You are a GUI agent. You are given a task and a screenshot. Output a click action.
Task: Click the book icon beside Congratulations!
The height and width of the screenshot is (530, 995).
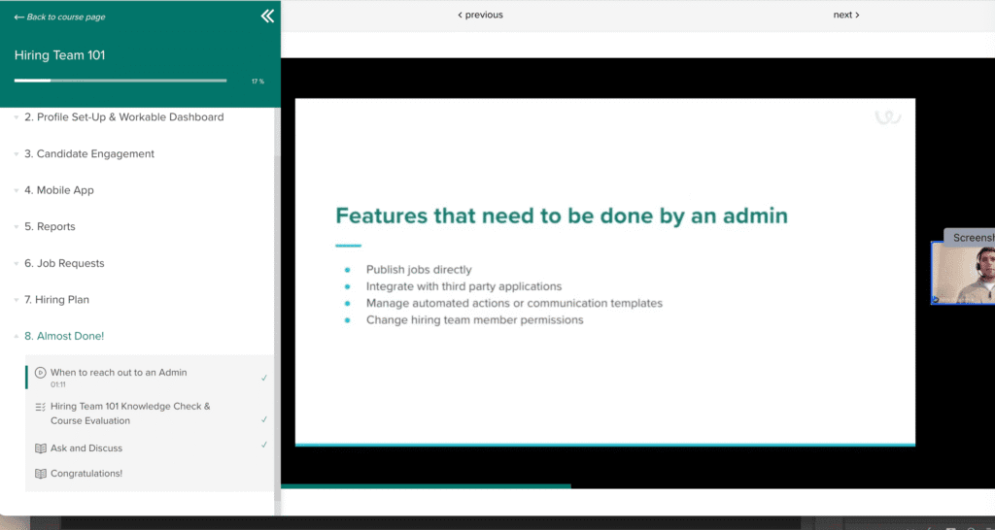(x=41, y=474)
